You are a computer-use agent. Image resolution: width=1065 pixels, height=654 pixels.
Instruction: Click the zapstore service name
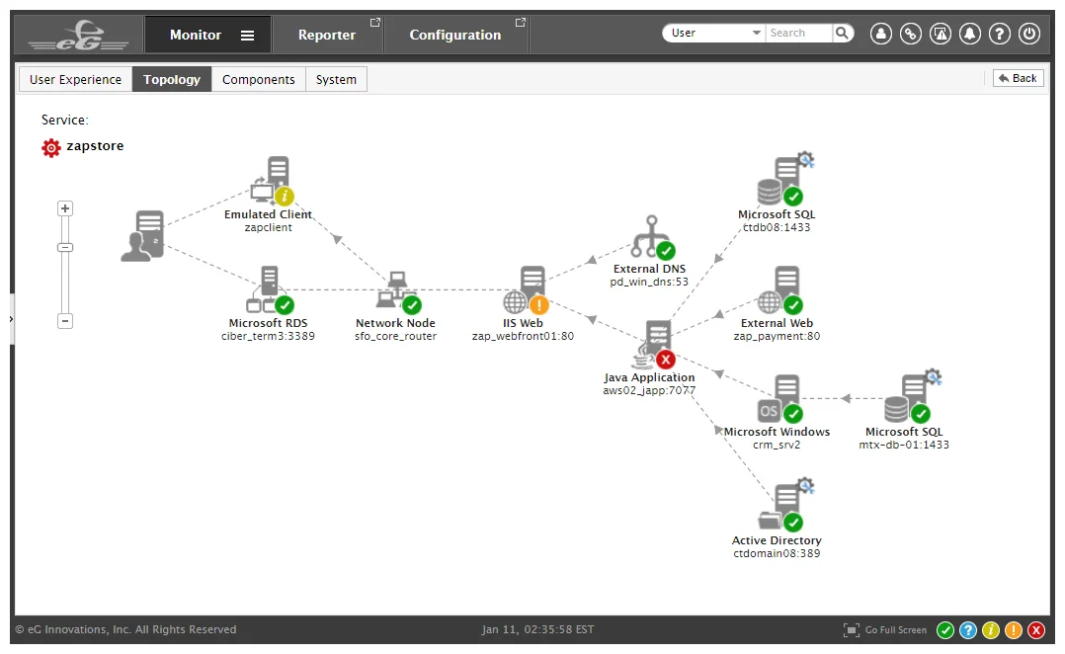tap(95, 146)
